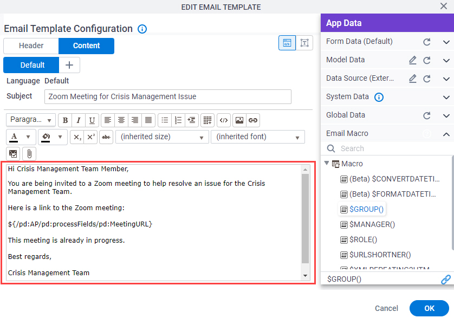Align text right
The height and width of the screenshot is (318, 454).
point(135,120)
